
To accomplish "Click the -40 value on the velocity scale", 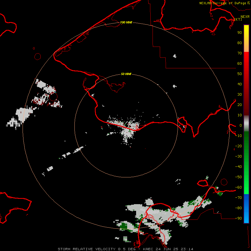I will (238, 167).
